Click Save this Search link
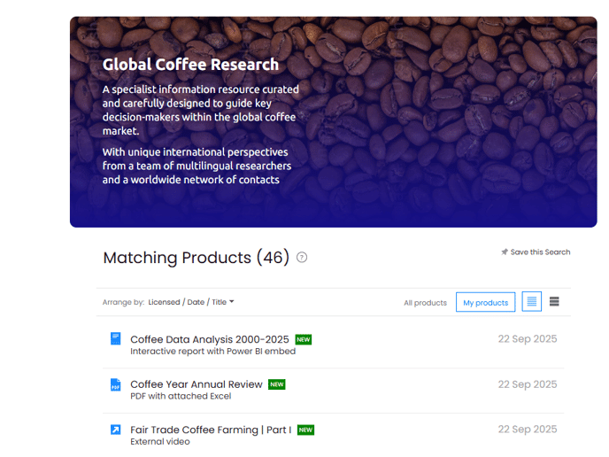 pos(540,252)
